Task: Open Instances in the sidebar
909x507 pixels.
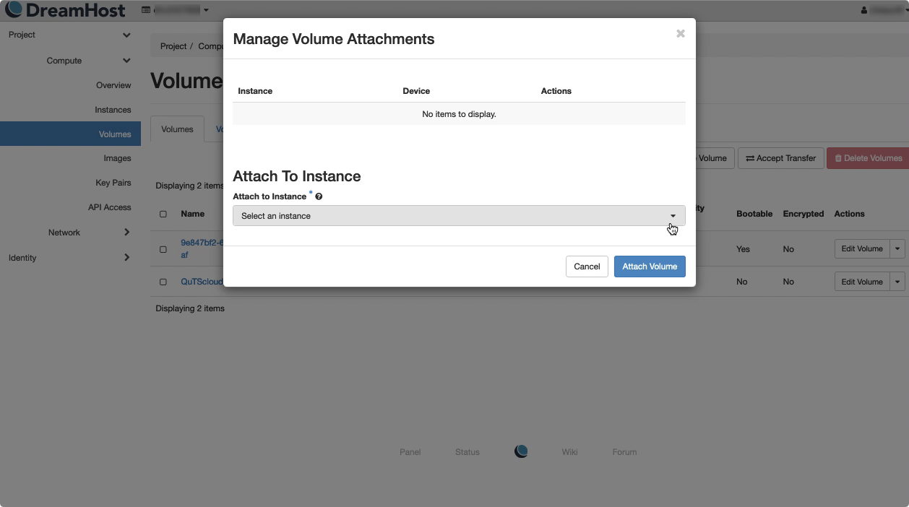Action: point(113,110)
